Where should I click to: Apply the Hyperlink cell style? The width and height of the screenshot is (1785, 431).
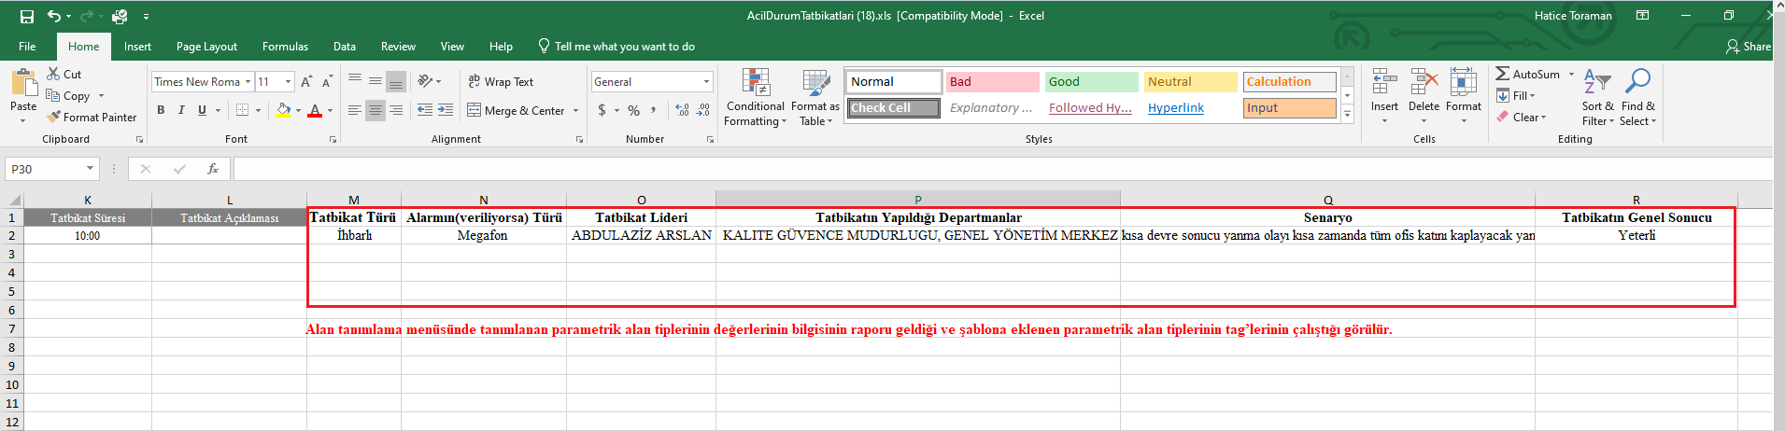1176,108
